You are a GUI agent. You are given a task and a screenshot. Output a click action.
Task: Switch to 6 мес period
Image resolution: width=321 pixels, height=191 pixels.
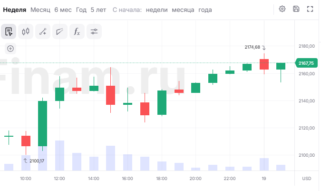click(x=63, y=10)
